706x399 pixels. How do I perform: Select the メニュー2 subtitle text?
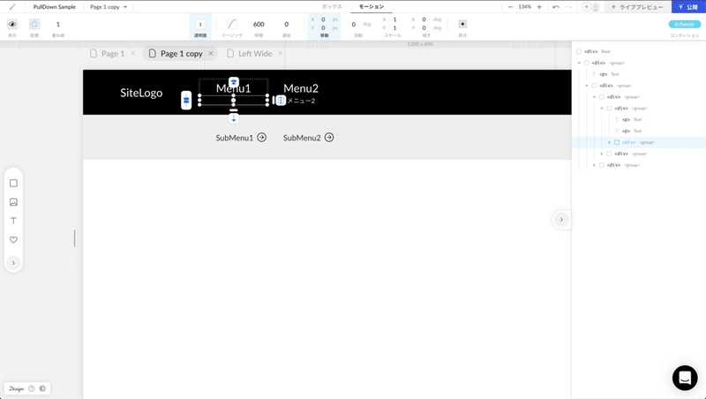pyautogui.click(x=301, y=101)
